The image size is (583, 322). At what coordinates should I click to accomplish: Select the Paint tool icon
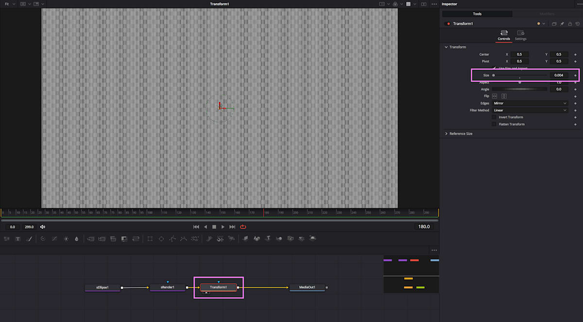tap(30, 239)
